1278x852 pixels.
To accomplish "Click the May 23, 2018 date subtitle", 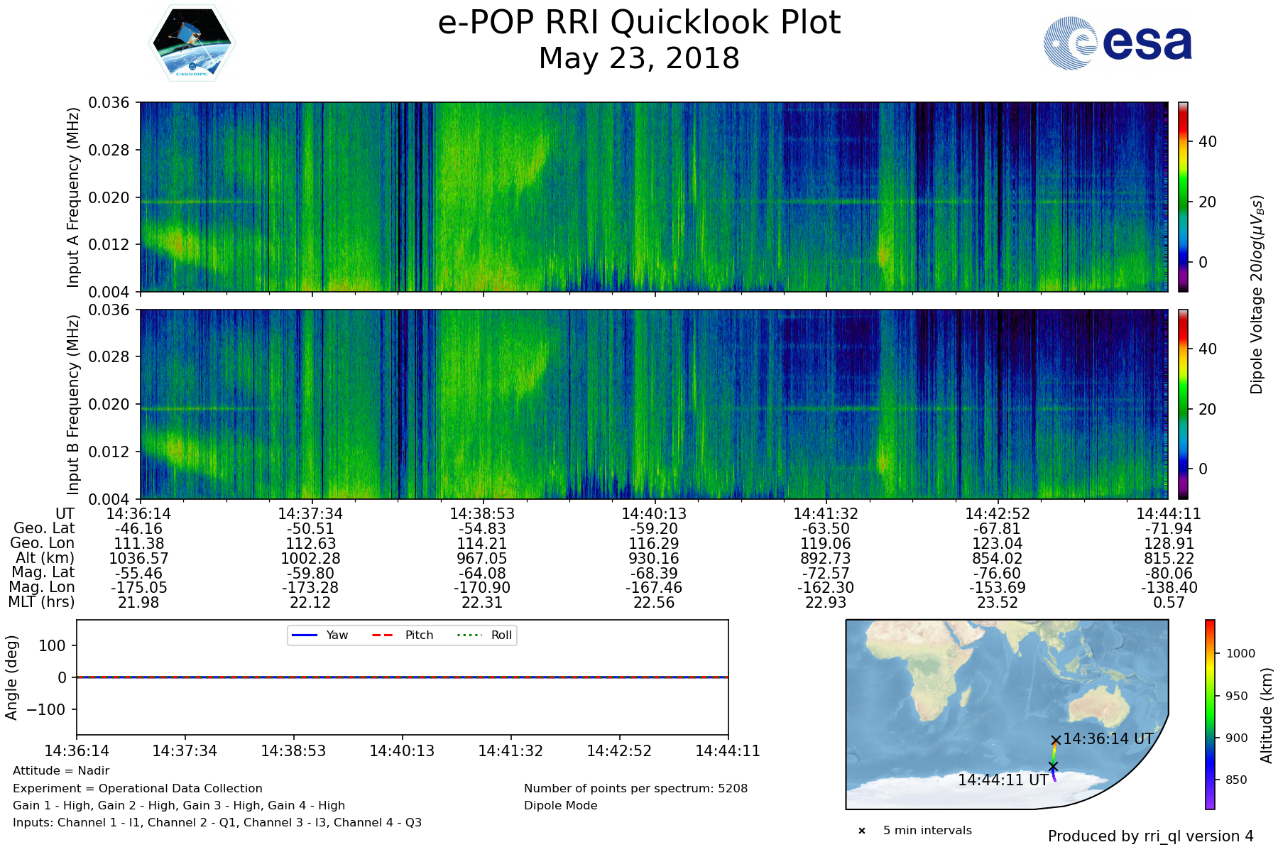I will [x=639, y=58].
